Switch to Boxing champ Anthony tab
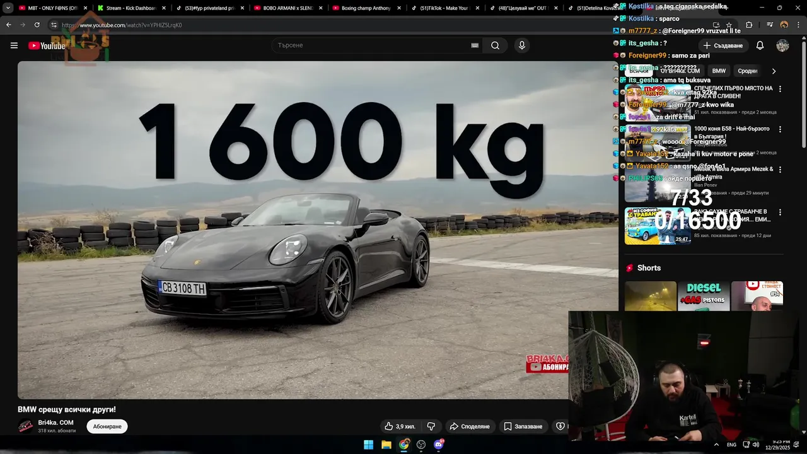Screen dimensions: 807x454 (x=364, y=8)
